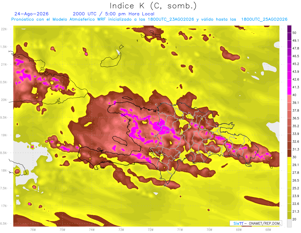This screenshot has width=301, height=233.
Task: Click the colorbar value "21.3"
Action: pos(295,211)
